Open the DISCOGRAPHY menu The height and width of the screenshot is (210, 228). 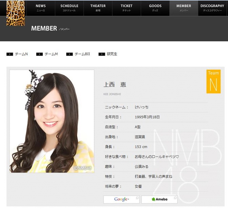212,8
